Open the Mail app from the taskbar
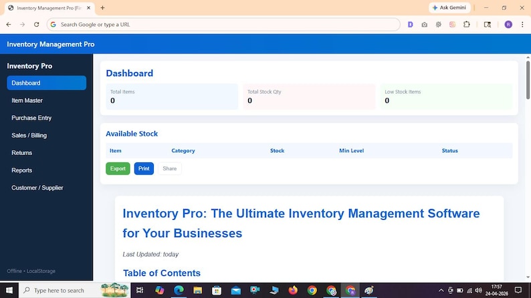 point(235,290)
